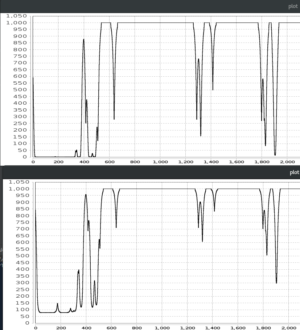Viewport: 300px width, 330px height.
Task: Click the top plot window's title bar
Action: pos(145,6)
